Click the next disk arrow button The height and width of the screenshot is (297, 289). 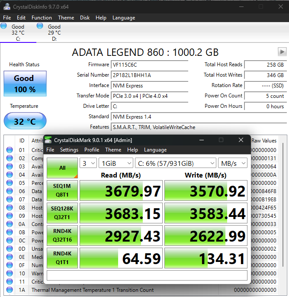(282, 52)
